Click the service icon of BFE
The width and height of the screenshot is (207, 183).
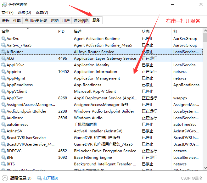tap(3, 157)
